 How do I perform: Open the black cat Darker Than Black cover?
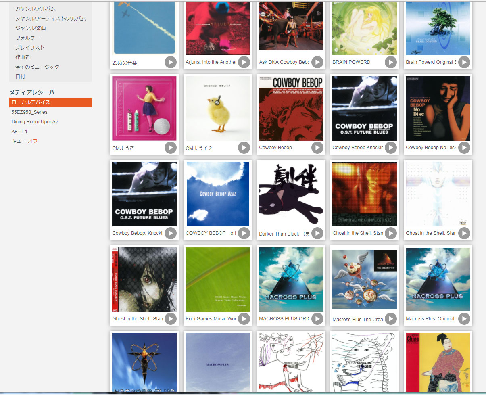point(291,194)
